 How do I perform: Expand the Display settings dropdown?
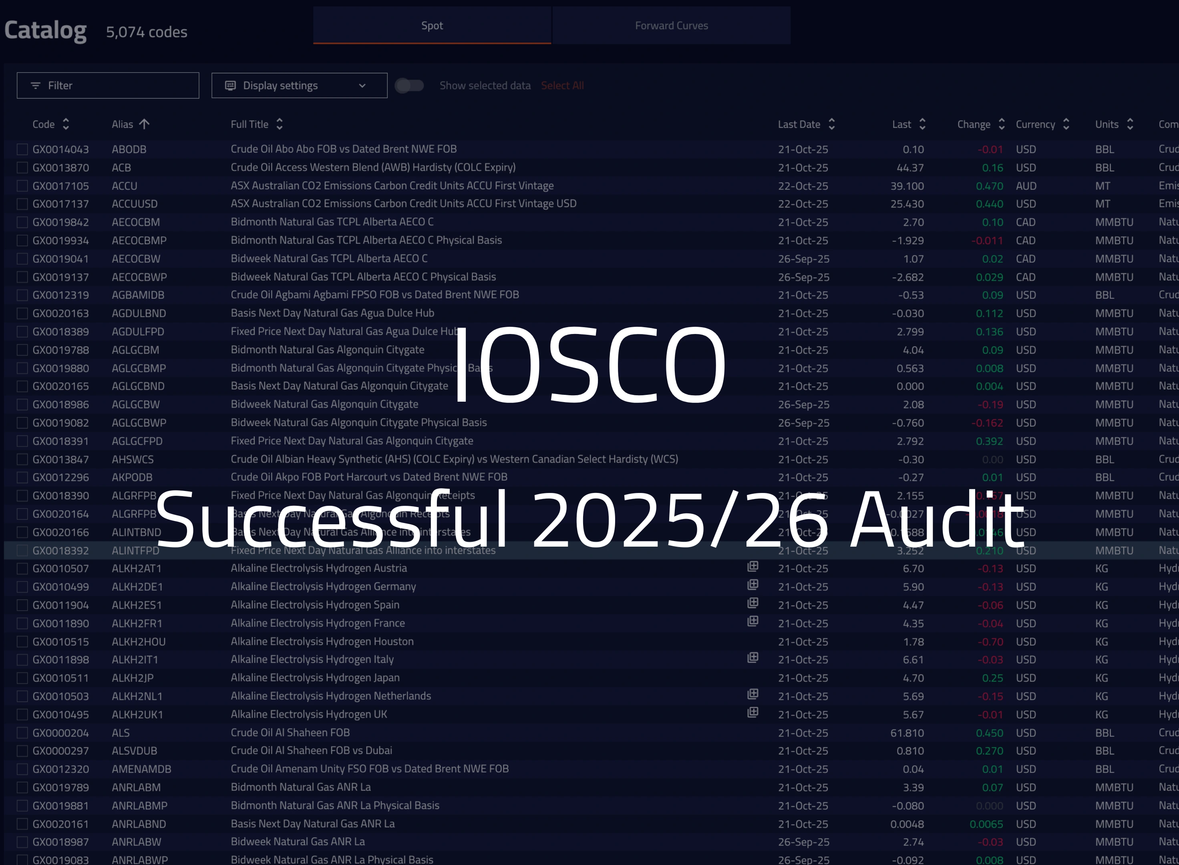[x=299, y=85]
